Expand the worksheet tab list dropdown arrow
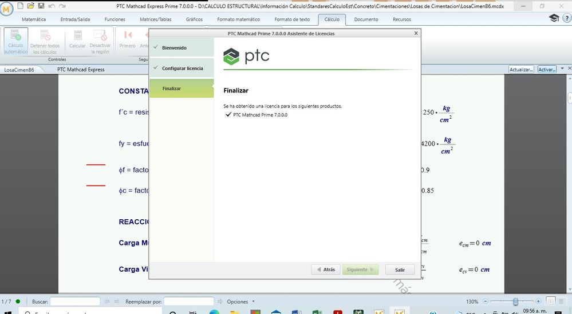The image size is (572, 314). 562,69
